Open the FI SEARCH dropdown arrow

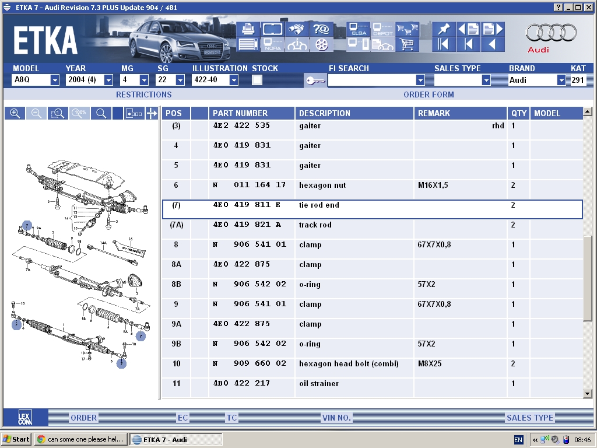420,80
